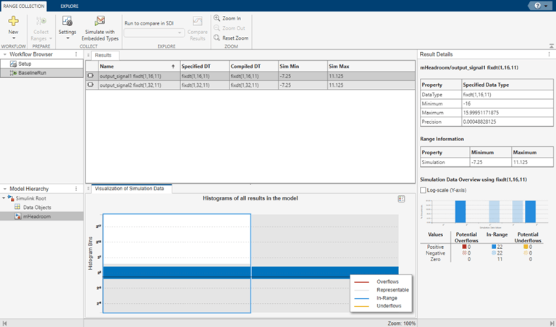
Task: Click Simulate with Embedded Types icon
Action: click(x=100, y=21)
